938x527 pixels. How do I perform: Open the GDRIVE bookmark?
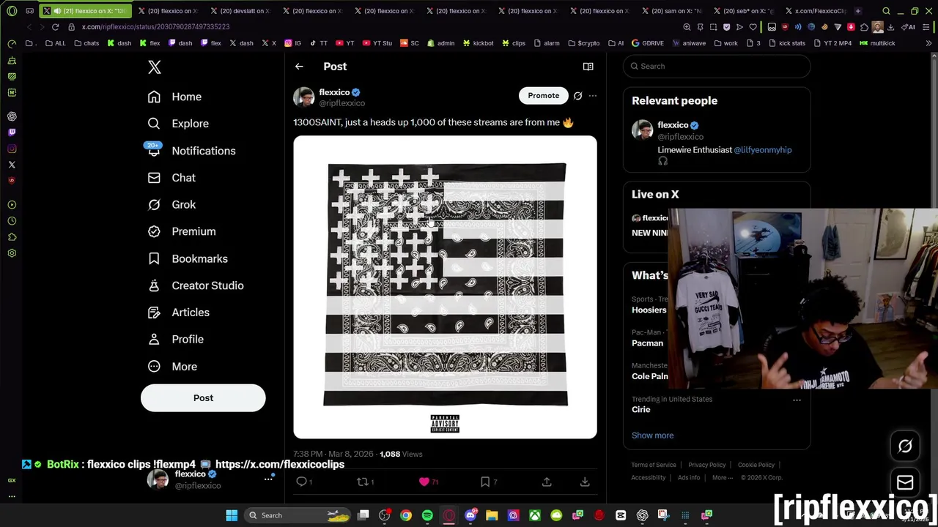[648, 43]
